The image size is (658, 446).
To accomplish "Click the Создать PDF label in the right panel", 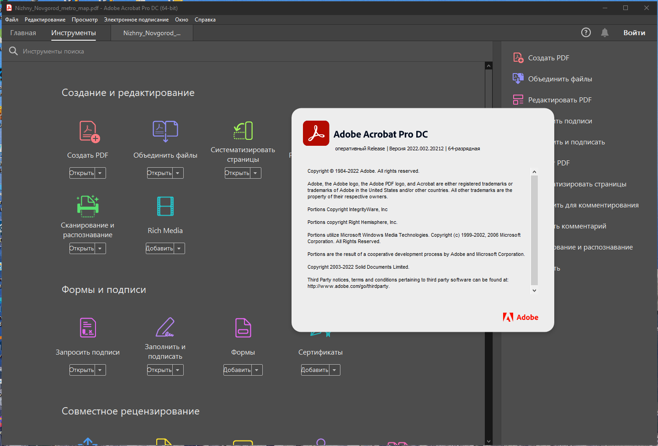I will [x=549, y=58].
